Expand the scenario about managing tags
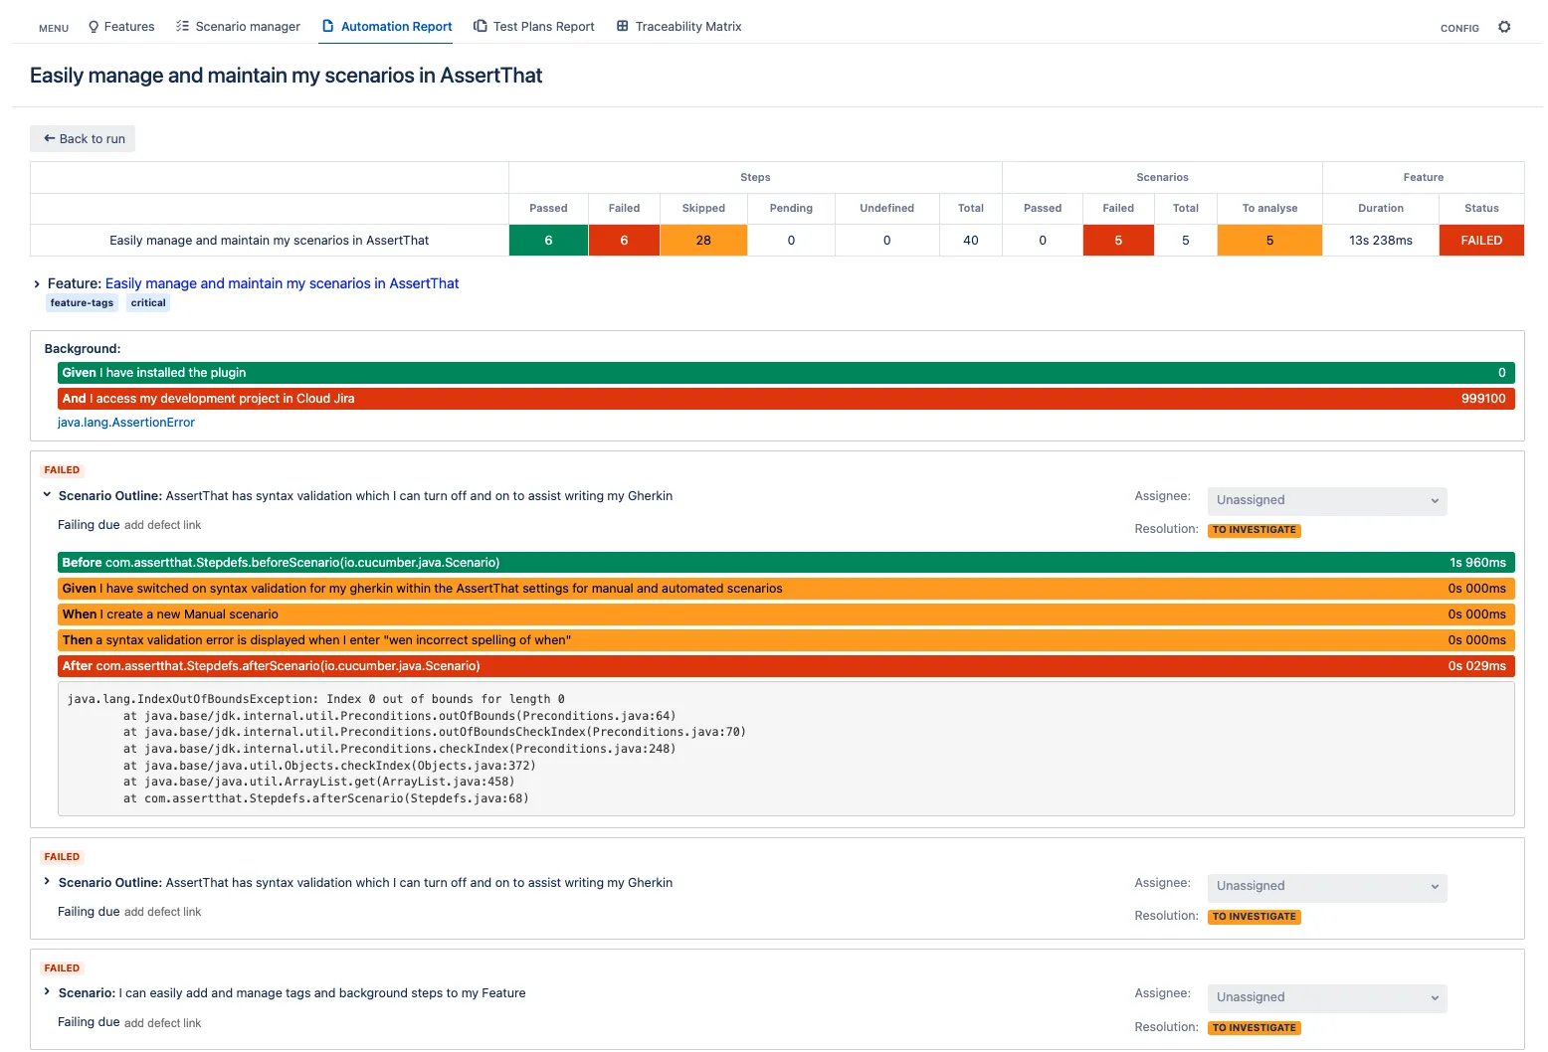The height and width of the screenshot is (1052, 1548). pos(47,992)
